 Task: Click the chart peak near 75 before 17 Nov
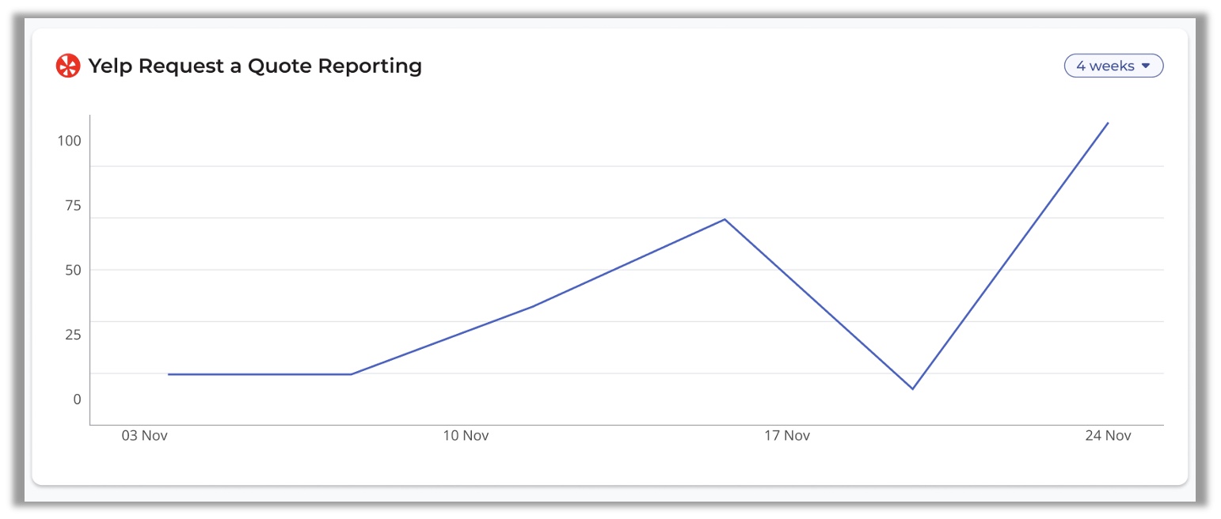725,219
